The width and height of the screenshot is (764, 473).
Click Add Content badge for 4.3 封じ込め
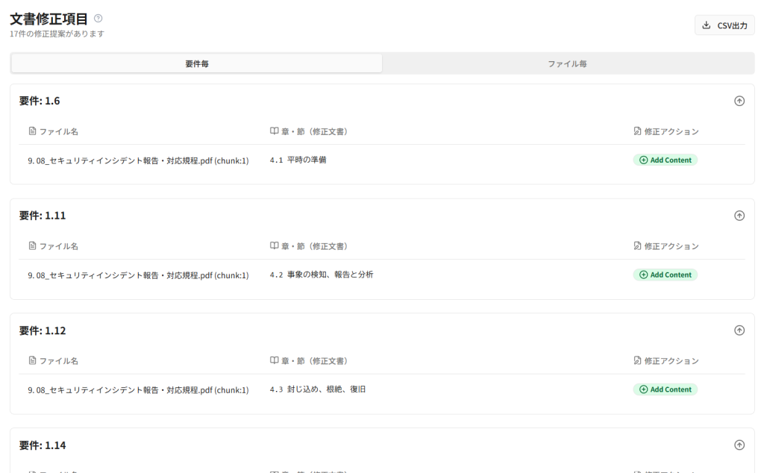pyautogui.click(x=665, y=389)
